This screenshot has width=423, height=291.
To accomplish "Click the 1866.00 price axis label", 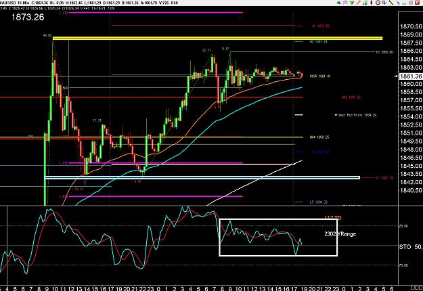I will coord(411,51).
